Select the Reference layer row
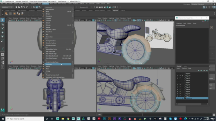 pos(192,98)
